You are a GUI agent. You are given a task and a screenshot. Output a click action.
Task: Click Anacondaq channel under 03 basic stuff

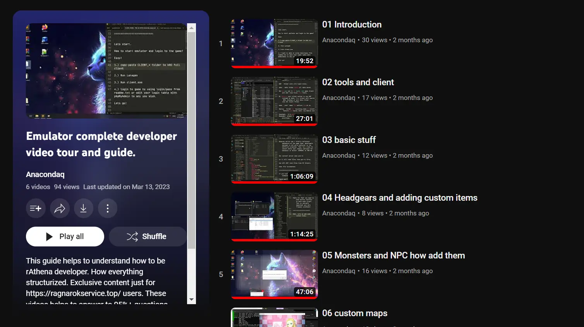[339, 155]
